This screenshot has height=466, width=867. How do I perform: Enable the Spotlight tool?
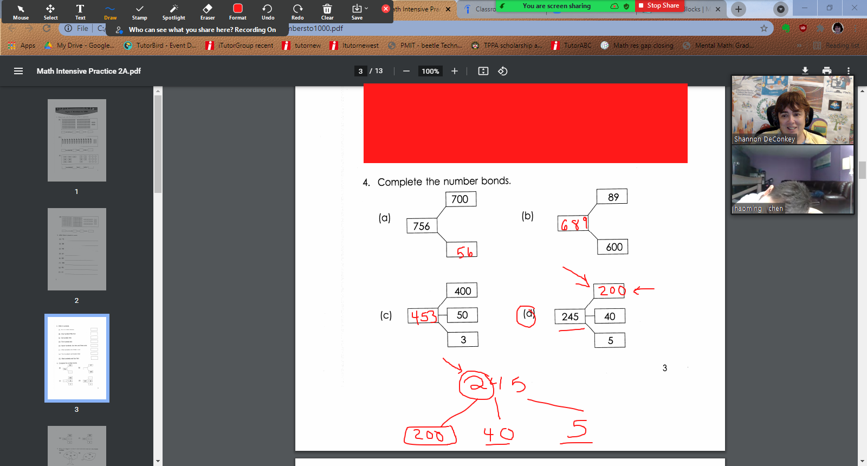click(x=173, y=11)
